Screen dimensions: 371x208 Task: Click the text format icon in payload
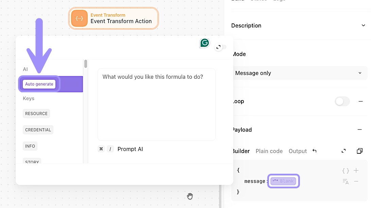pyautogui.click(x=345, y=182)
